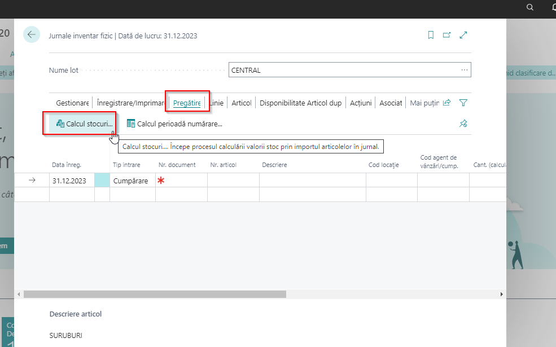556x347 pixels.
Task: Click the SURUBURI item description text
Action: point(66,335)
